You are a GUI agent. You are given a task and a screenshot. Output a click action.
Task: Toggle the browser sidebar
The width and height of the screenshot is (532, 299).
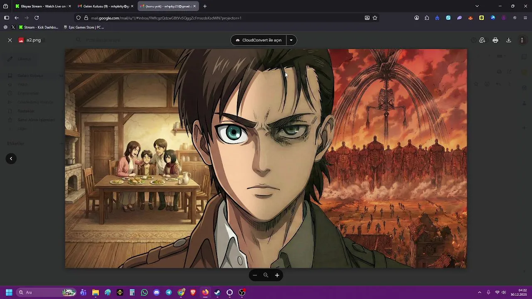[6, 18]
